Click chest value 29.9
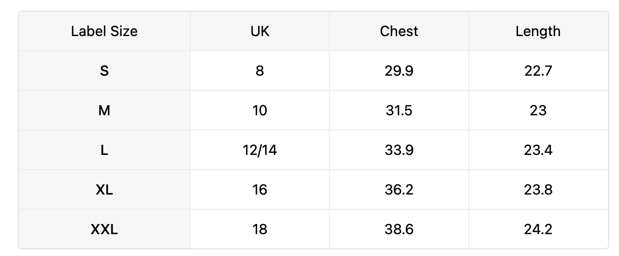 pyautogui.click(x=399, y=71)
